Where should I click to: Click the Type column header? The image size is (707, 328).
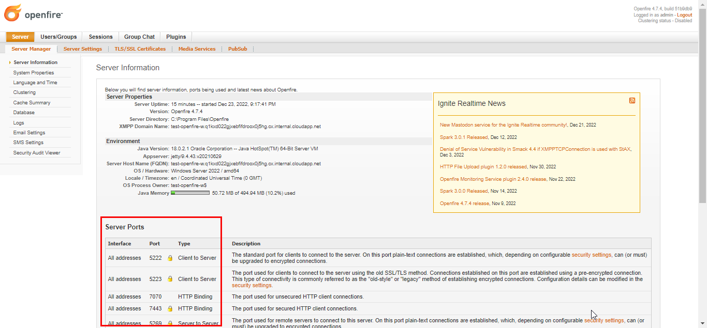184,244
